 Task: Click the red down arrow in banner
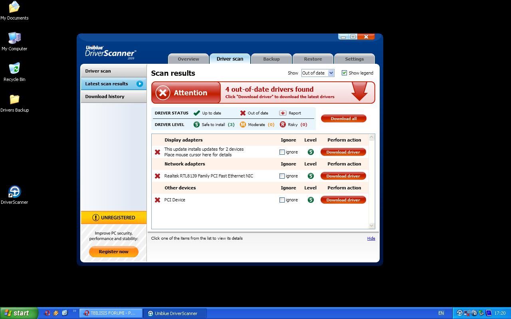click(359, 91)
